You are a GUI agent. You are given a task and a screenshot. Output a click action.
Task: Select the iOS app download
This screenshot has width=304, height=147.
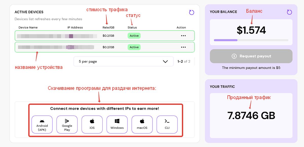92,125
